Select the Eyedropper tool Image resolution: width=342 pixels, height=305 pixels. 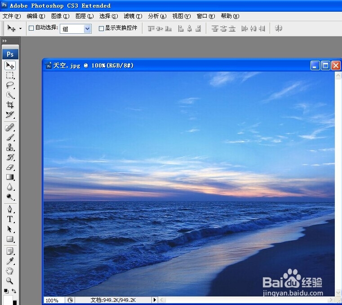10,261
